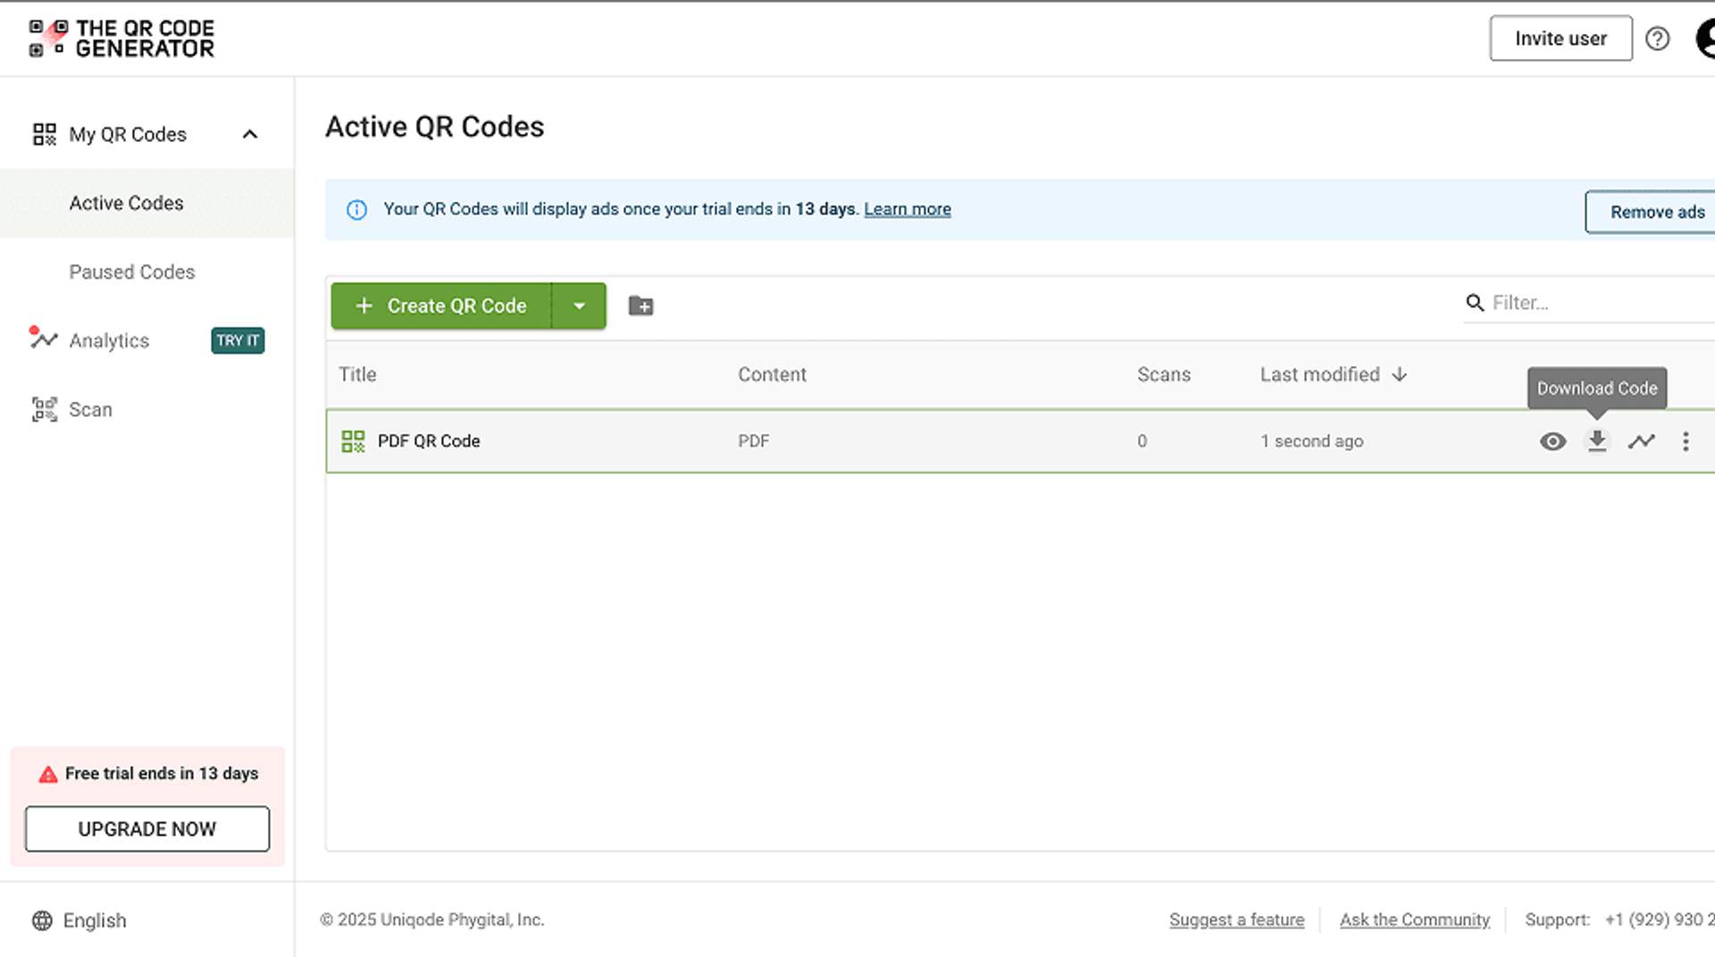Click the Uniqode Phygital copyright text
Screen dimensions: 1715x957
(432, 920)
